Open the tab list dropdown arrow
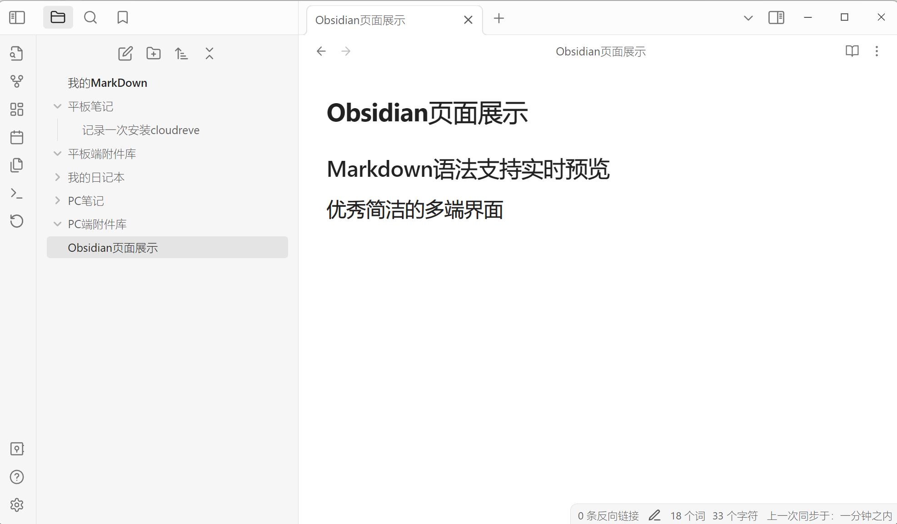This screenshot has width=897, height=524. click(748, 18)
